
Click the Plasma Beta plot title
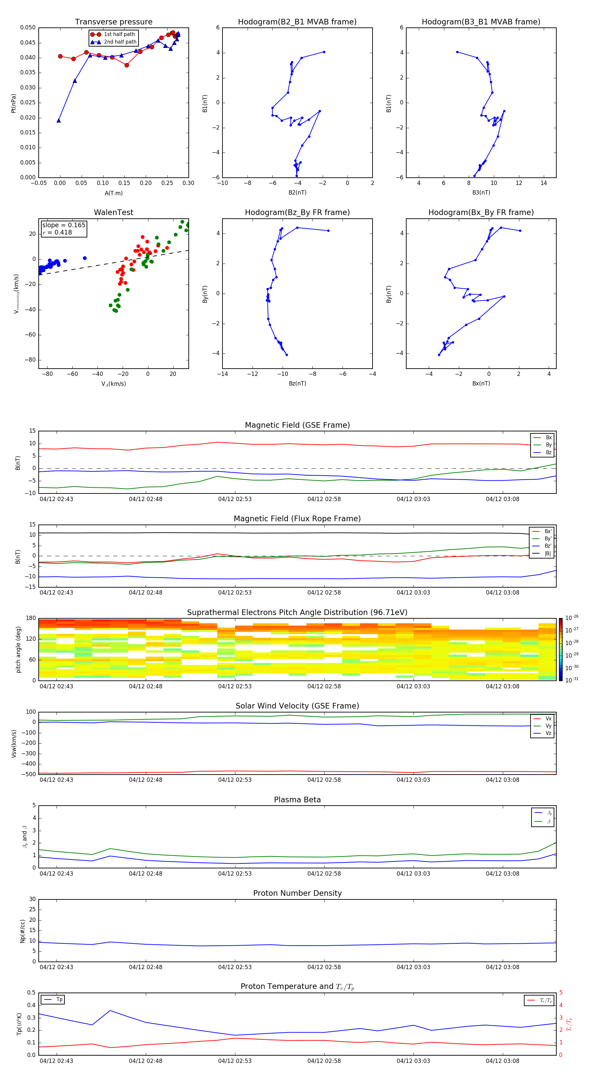297,800
